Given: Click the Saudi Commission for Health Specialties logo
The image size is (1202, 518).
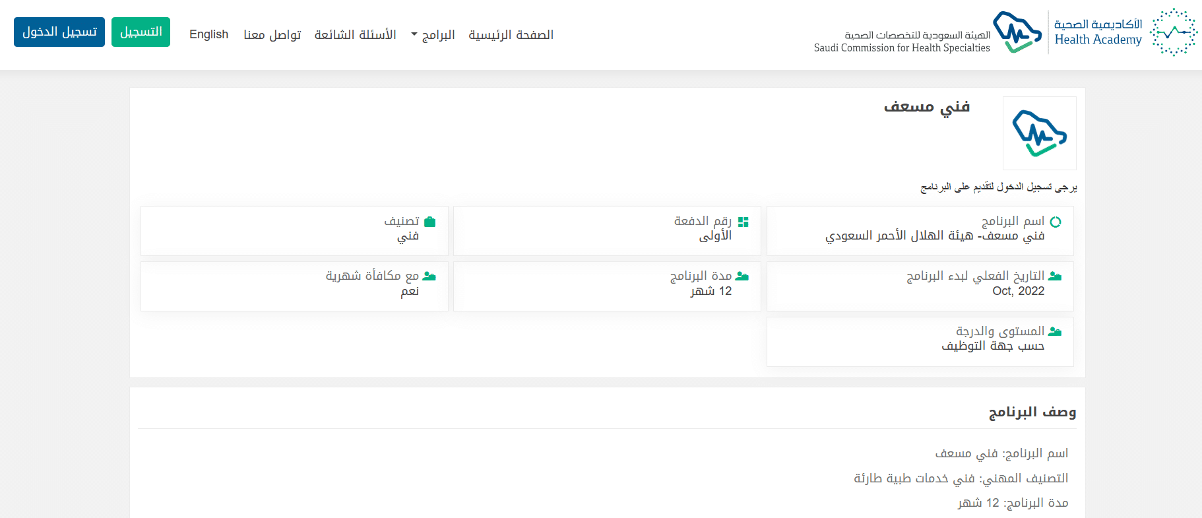Looking at the screenshot, I should (x=928, y=32).
